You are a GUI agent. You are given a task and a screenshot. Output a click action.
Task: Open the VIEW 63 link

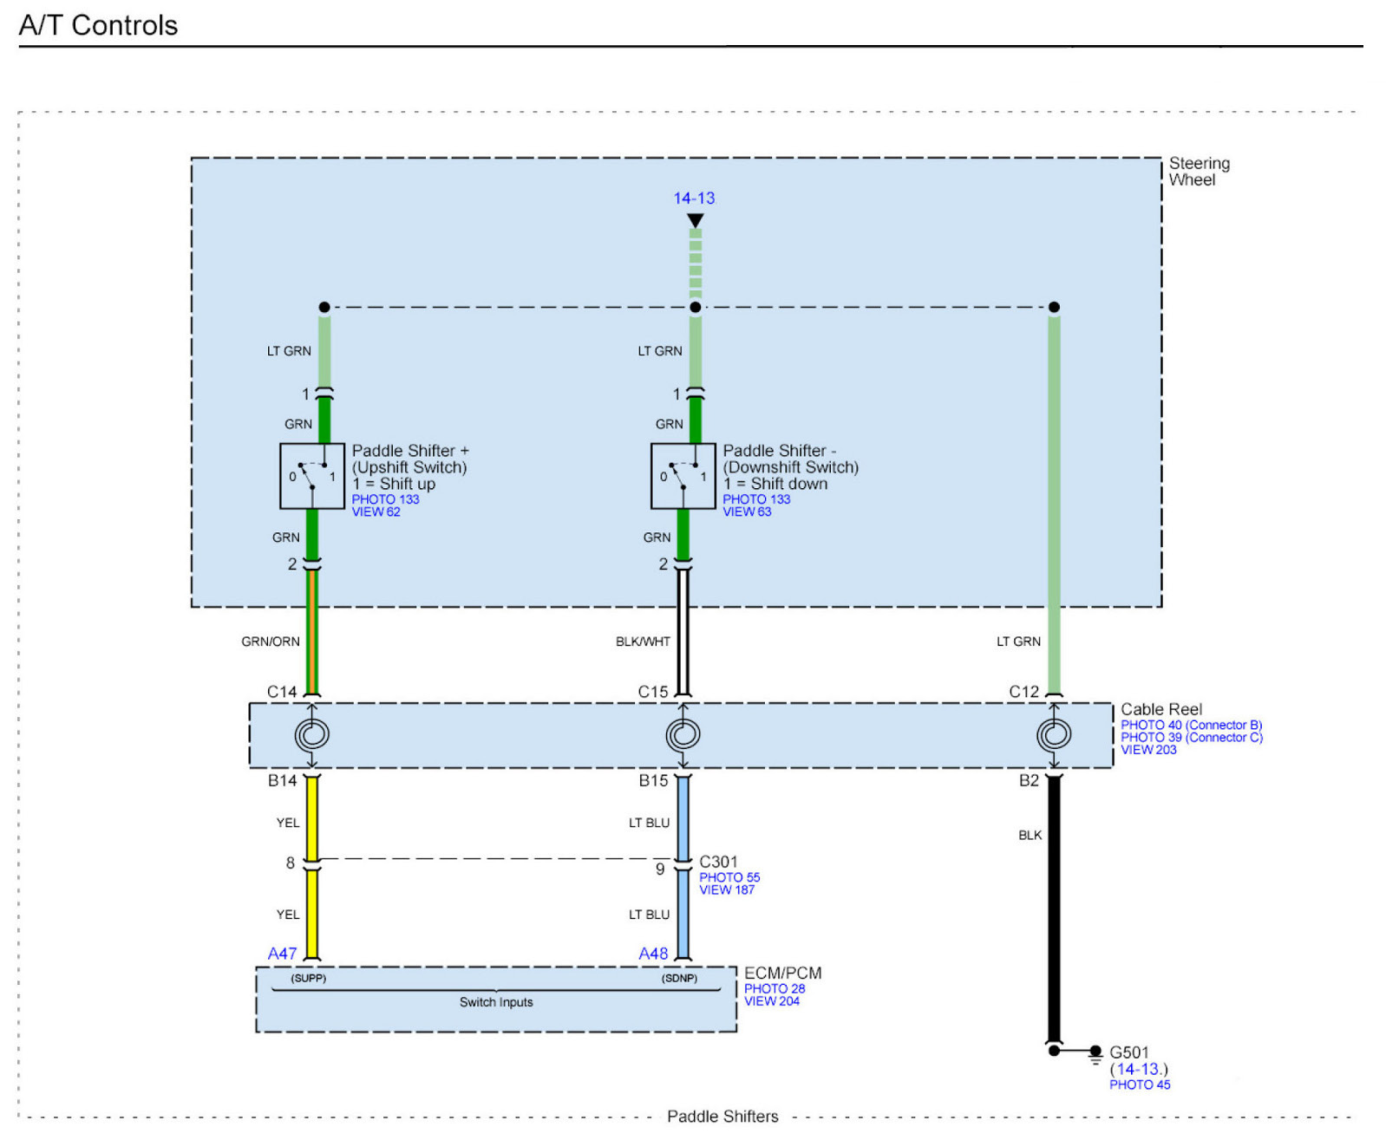(747, 512)
